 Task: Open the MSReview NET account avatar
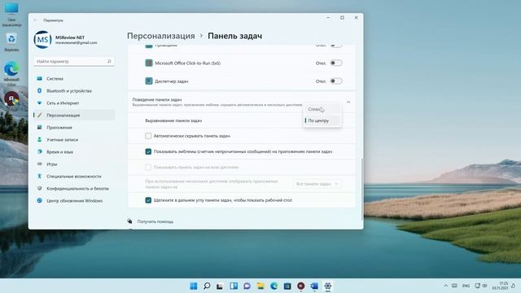[42, 40]
